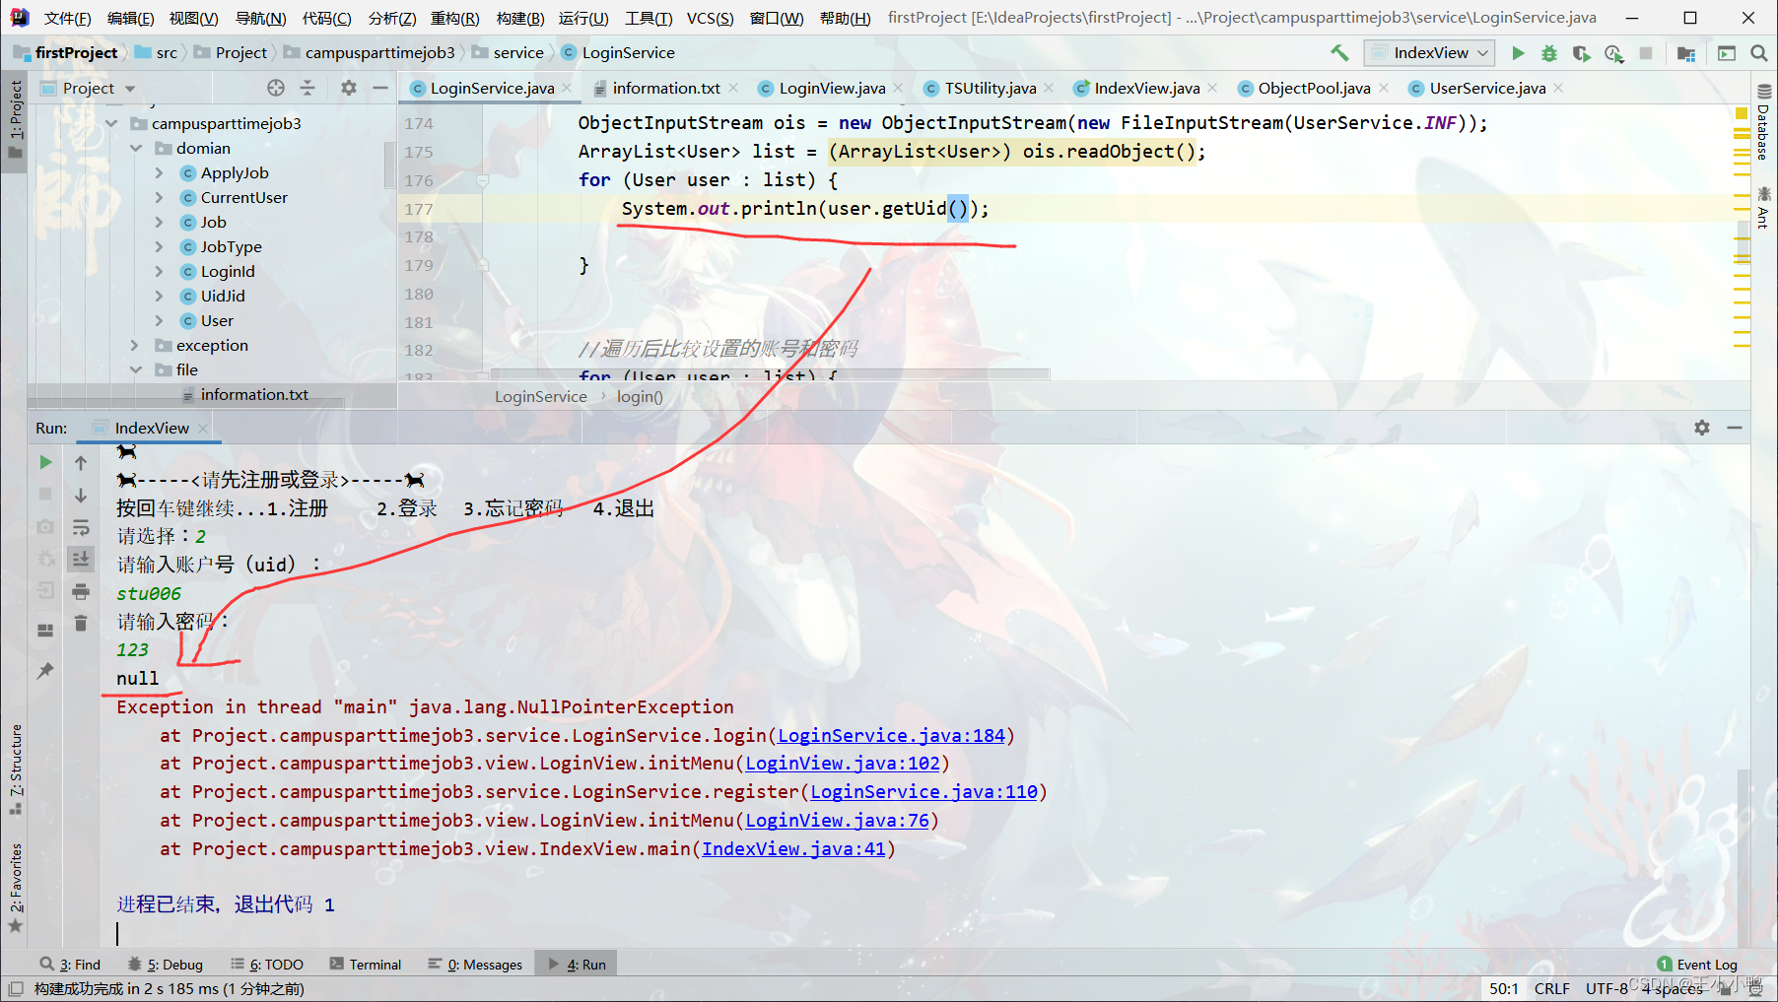Open the 5: Debug tool window
1778x1002 pixels.
tap(166, 965)
